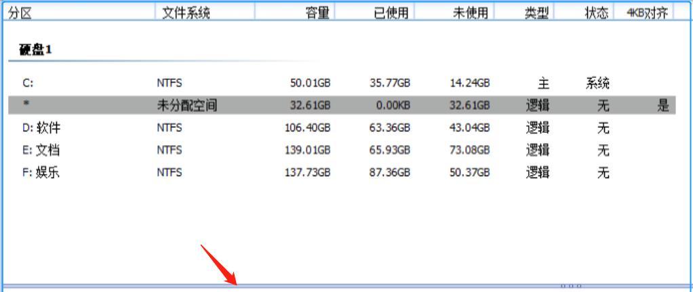The image size is (693, 292).
Task: Select the unallocated * partition row
Action: 342,105
